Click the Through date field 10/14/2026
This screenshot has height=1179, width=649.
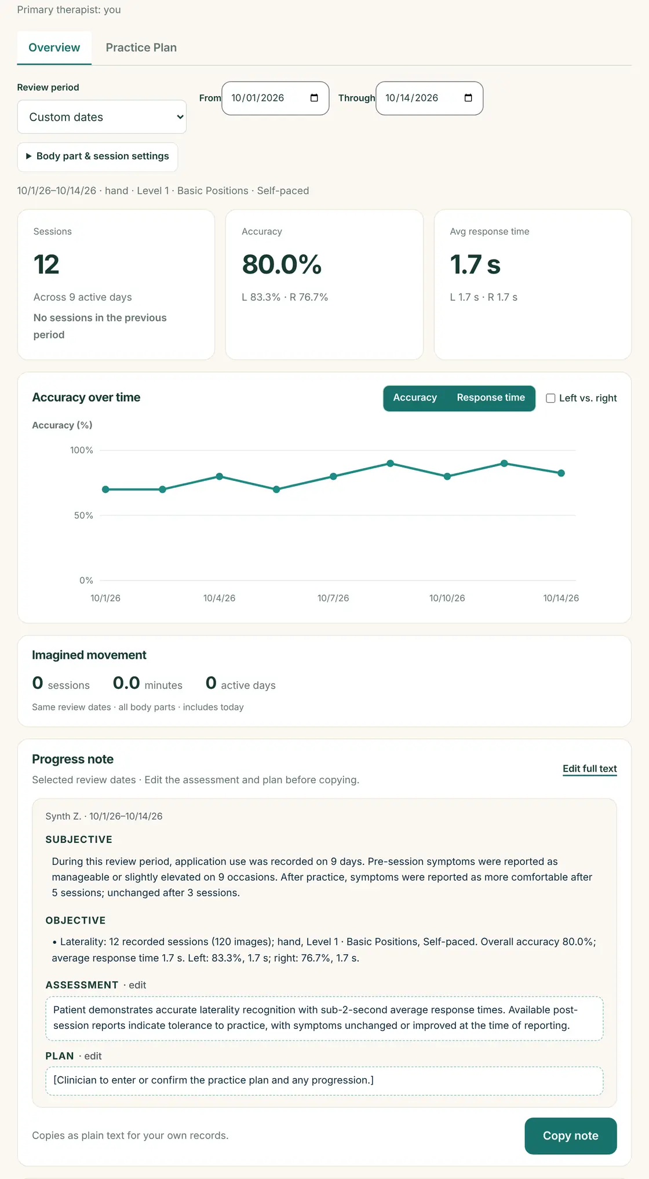pyautogui.click(x=429, y=98)
